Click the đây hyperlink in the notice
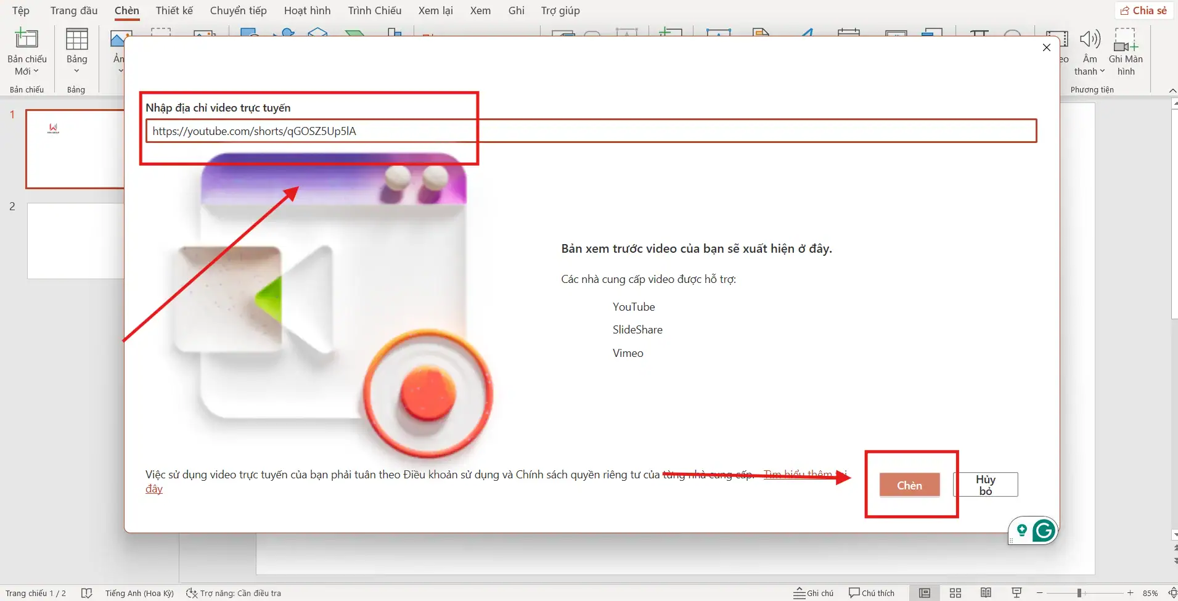This screenshot has width=1178, height=601. [x=153, y=488]
